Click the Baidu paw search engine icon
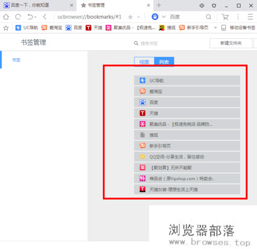The width and height of the screenshot is (257, 249). pyautogui.click(x=155, y=17)
